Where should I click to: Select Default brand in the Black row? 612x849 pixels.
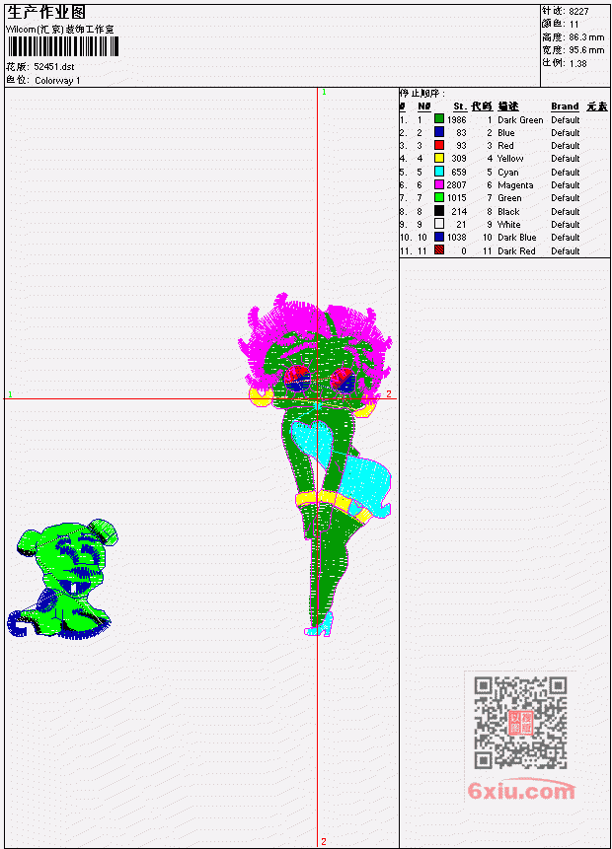pos(566,211)
